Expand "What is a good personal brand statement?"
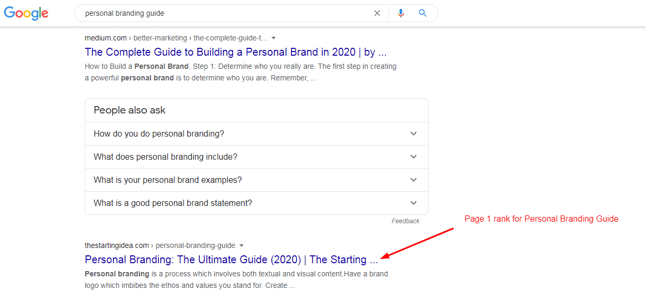The image size is (646, 290). point(173,203)
